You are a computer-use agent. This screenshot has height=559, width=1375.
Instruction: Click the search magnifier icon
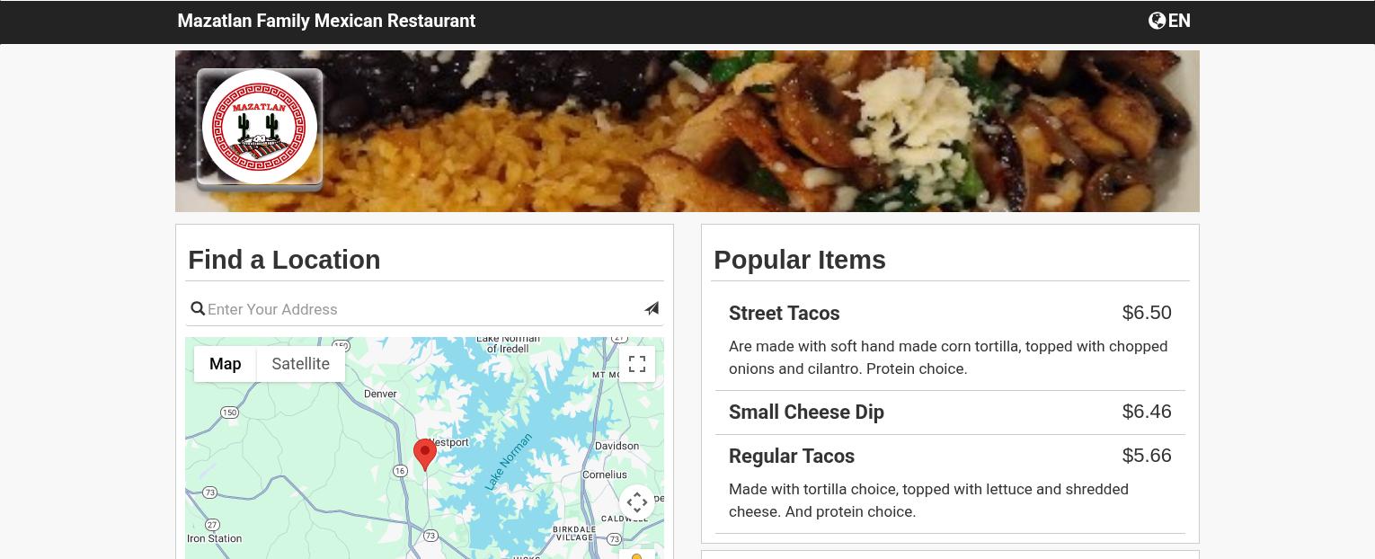198,309
